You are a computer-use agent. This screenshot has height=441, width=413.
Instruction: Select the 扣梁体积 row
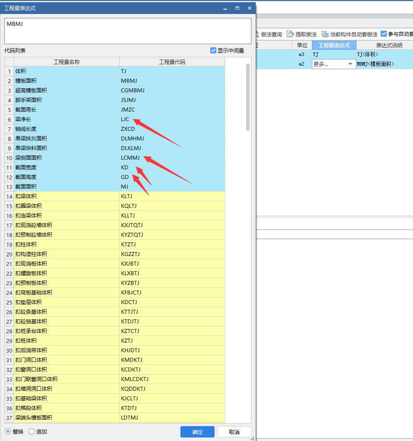point(120,196)
